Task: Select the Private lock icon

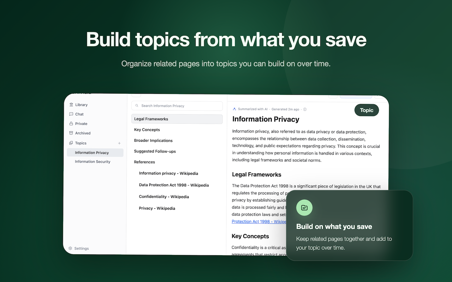Action: tap(71, 124)
